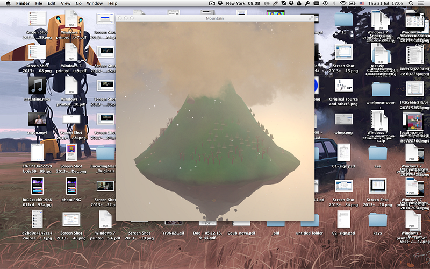430x269 pixels.
Task: Select the Screen Shot 2013-...08.png file
Action: pyautogui.click(x=37, y=52)
